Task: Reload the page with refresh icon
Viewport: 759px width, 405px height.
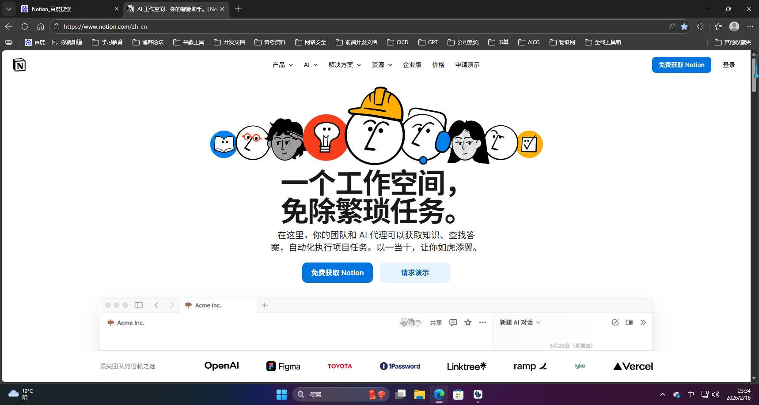Action: (x=25, y=26)
